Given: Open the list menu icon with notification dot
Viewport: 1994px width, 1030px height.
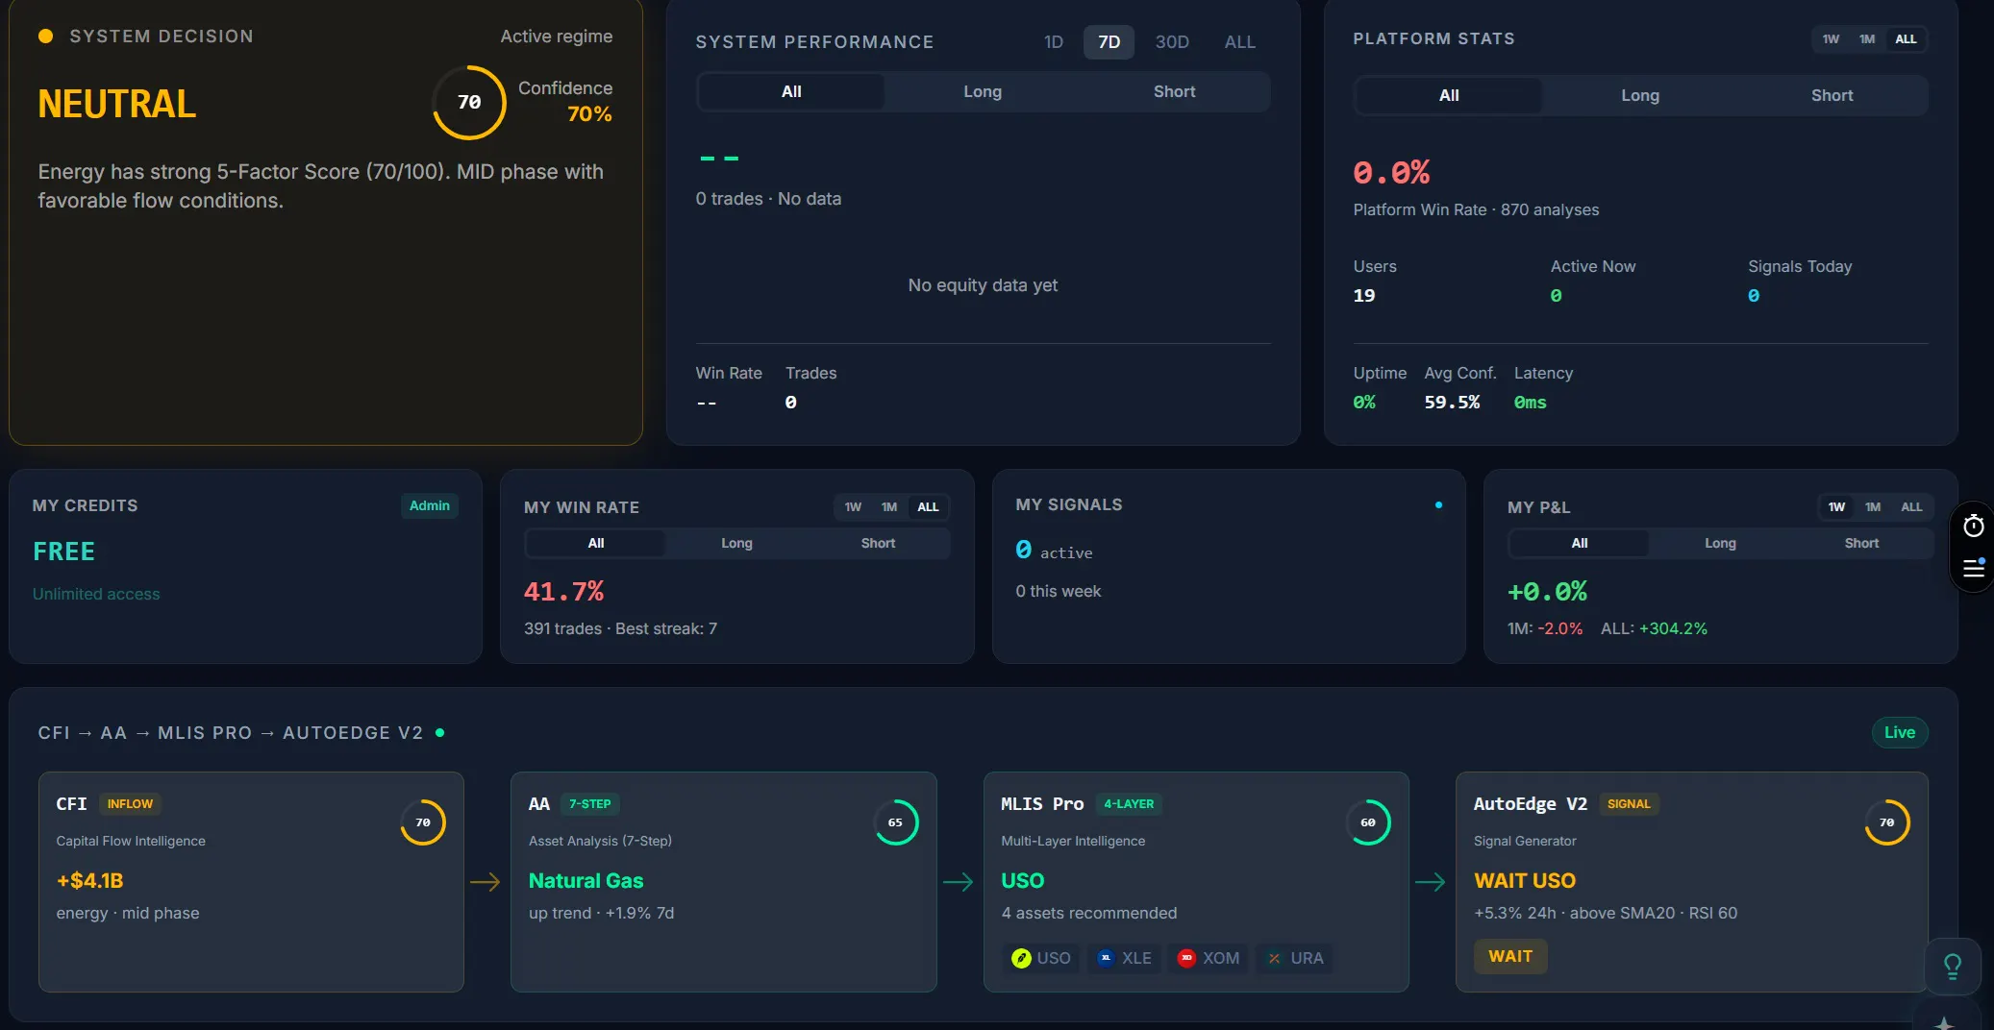Looking at the screenshot, I should point(1973,568).
